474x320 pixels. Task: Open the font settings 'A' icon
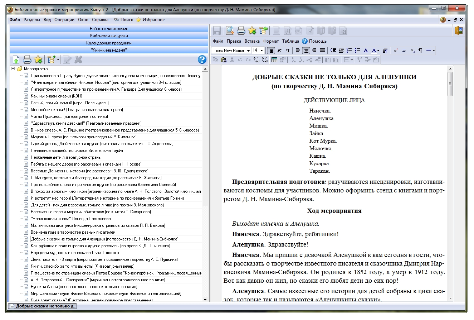[x=366, y=51]
